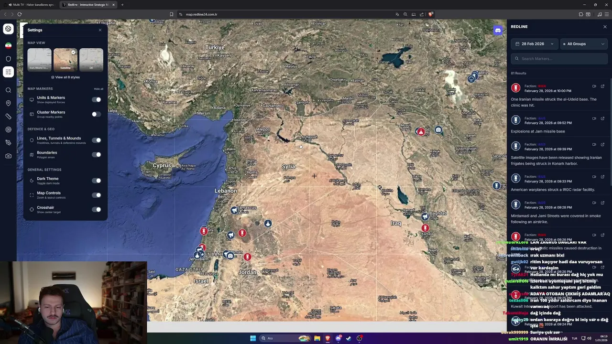Click the Redline logo icon in sidebar

point(8,29)
